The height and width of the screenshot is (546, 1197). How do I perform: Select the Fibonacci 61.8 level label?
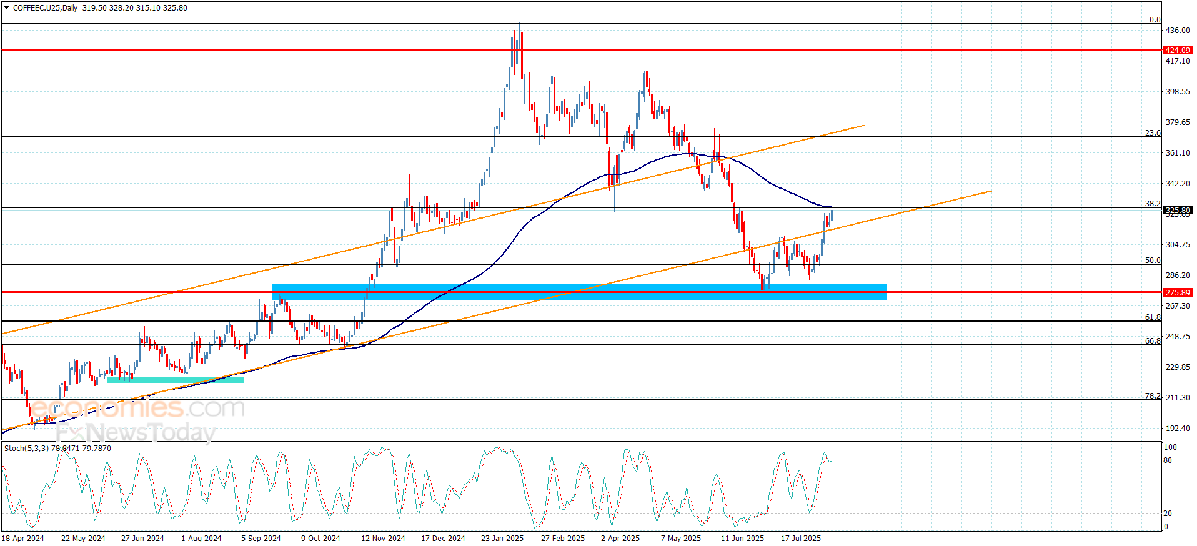(1153, 317)
